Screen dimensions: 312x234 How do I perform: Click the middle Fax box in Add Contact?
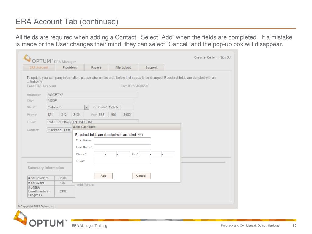pyautogui.click(x=156, y=154)
